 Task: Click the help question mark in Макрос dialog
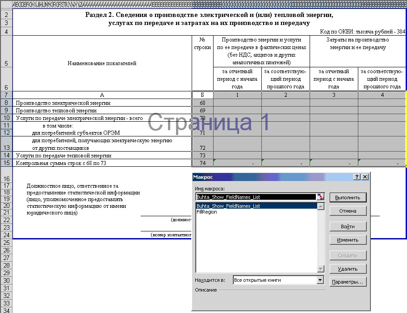pyautogui.click(x=357, y=177)
